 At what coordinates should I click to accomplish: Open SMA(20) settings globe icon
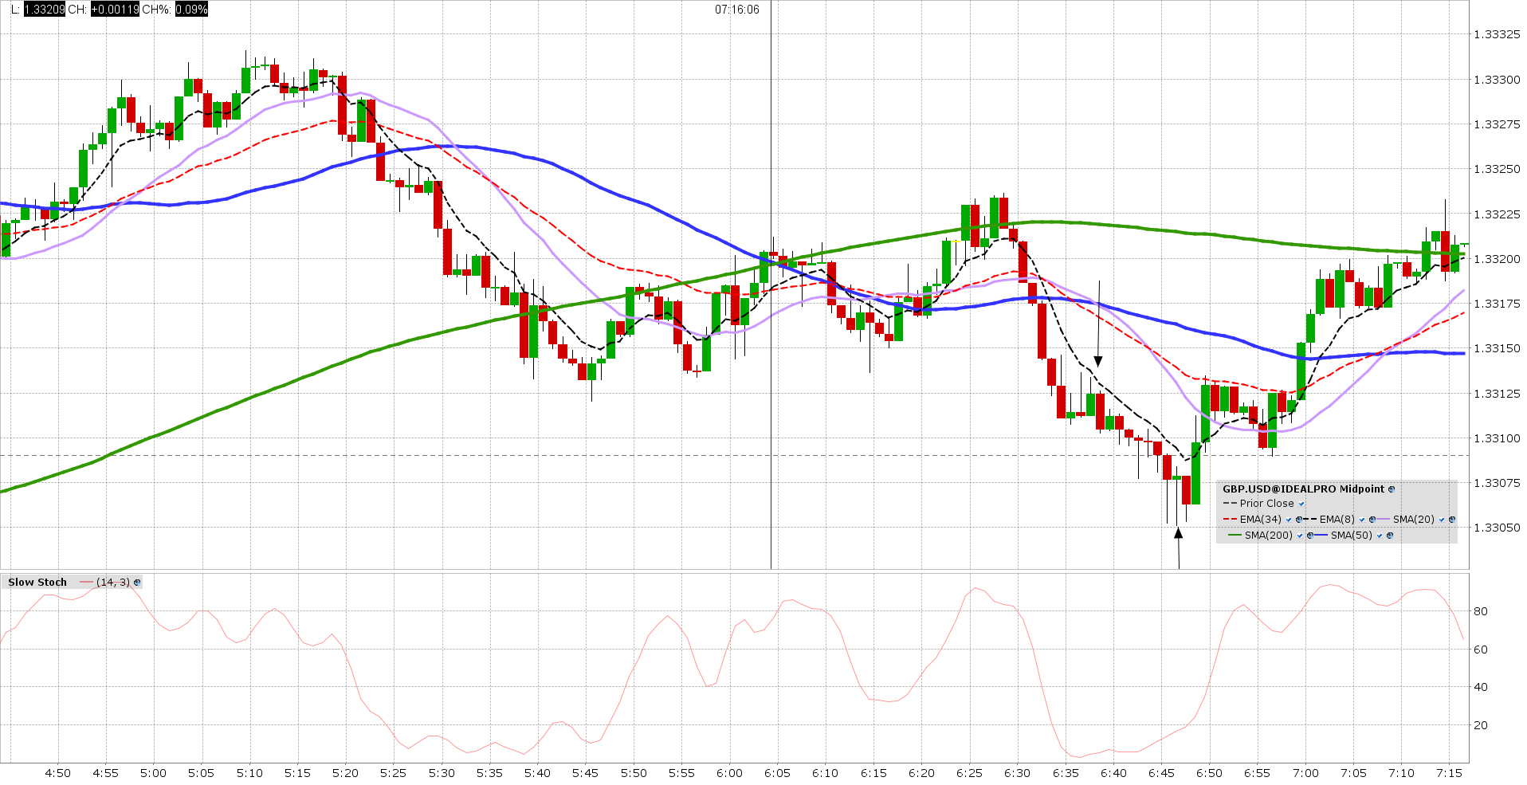click(1452, 520)
